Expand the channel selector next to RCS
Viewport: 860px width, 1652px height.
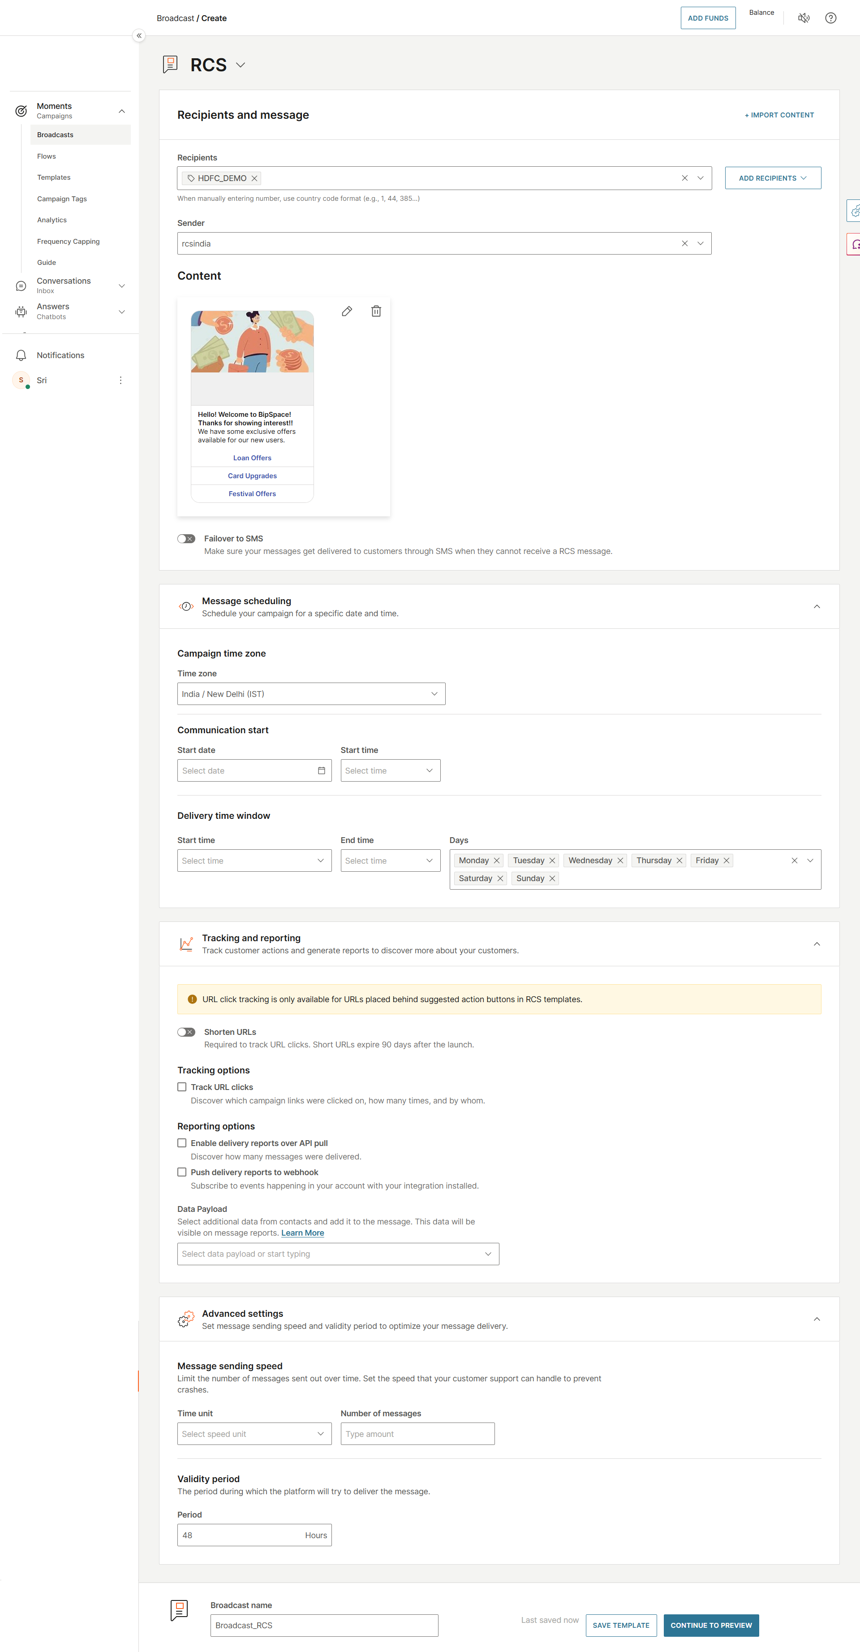(241, 65)
